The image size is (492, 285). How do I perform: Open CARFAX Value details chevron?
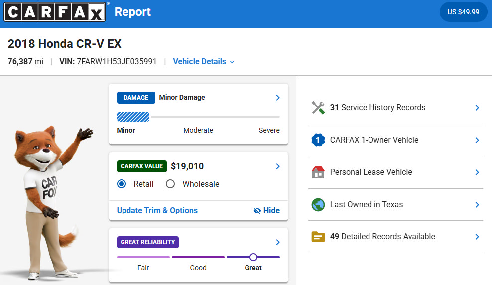[278, 166]
